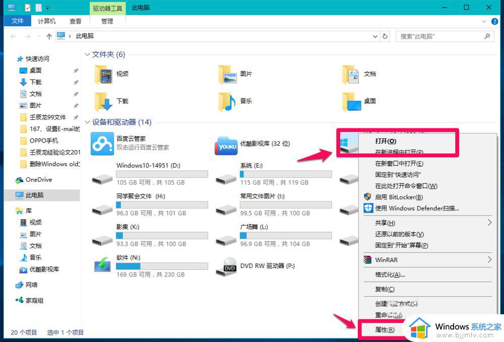Choose 固定到"开始"屏幕(P) menu entry
The height and width of the screenshot is (342, 504).
[x=402, y=245]
